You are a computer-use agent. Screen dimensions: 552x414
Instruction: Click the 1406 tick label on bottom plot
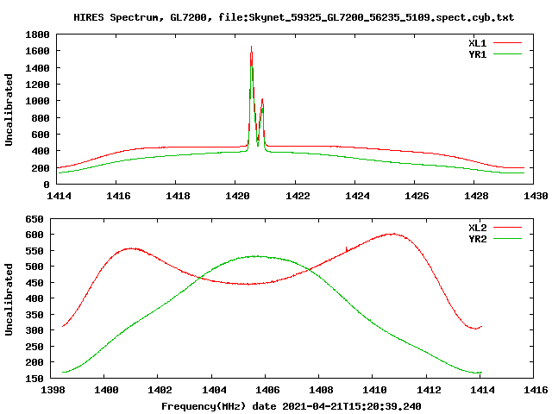coord(266,391)
